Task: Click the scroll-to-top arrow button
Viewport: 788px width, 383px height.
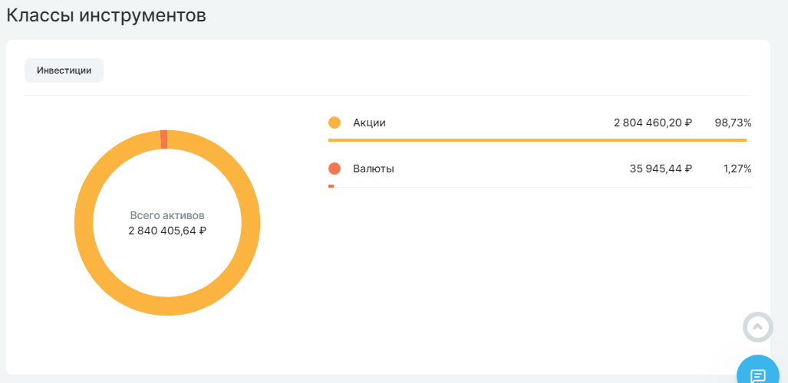Action: 757,327
